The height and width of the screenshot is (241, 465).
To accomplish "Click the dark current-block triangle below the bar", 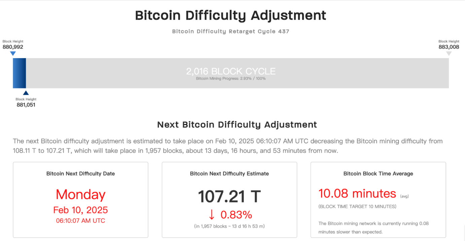I will pyautogui.click(x=26, y=93).
